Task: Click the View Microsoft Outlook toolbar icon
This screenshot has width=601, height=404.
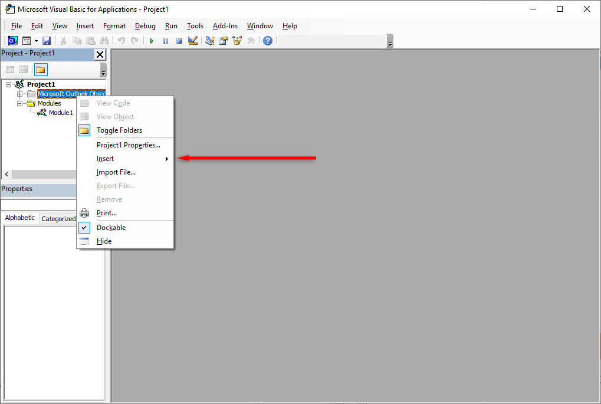Action: click(x=13, y=41)
